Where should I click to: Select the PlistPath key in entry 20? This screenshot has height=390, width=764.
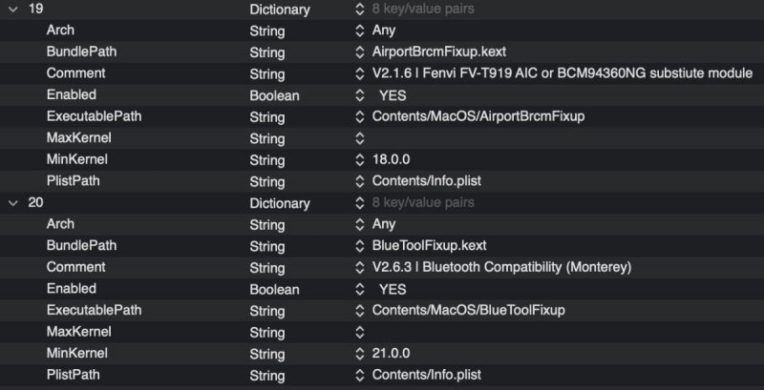73,375
